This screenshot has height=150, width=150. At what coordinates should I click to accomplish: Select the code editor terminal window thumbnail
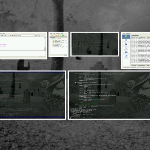(109, 95)
